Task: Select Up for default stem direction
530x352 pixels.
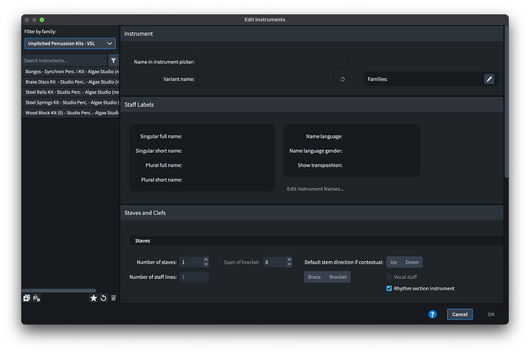Action: [394, 262]
